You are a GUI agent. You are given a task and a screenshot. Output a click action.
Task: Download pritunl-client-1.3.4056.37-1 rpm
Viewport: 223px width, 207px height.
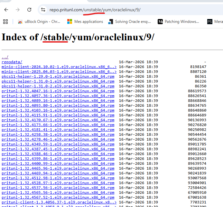click(59, 202)
